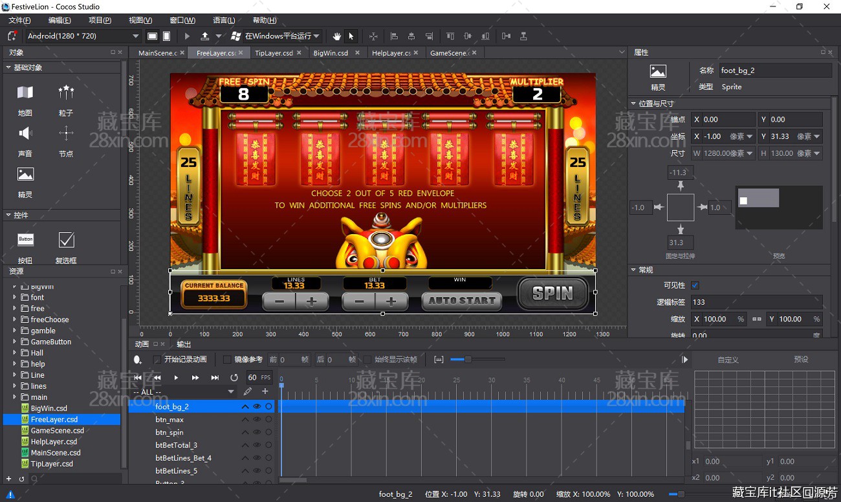Open the Android(1280 * 720) resolution dropdown
The image size is (841, 502).
click(x=83, y=36)
